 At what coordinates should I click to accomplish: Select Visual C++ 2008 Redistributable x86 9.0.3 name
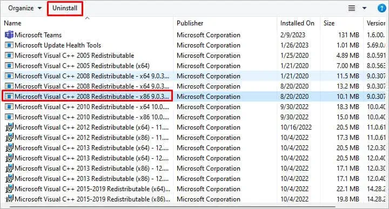(91, 97)
